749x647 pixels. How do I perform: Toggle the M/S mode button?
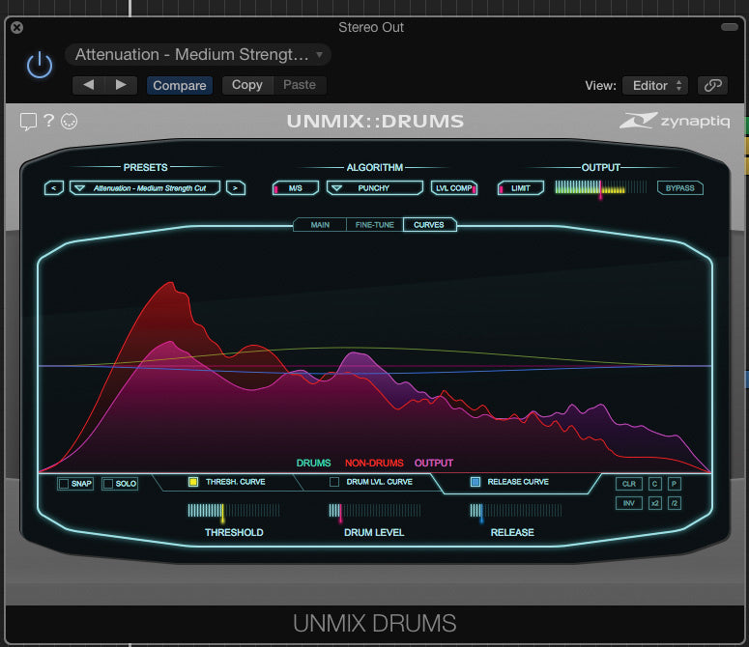point(295,188)
